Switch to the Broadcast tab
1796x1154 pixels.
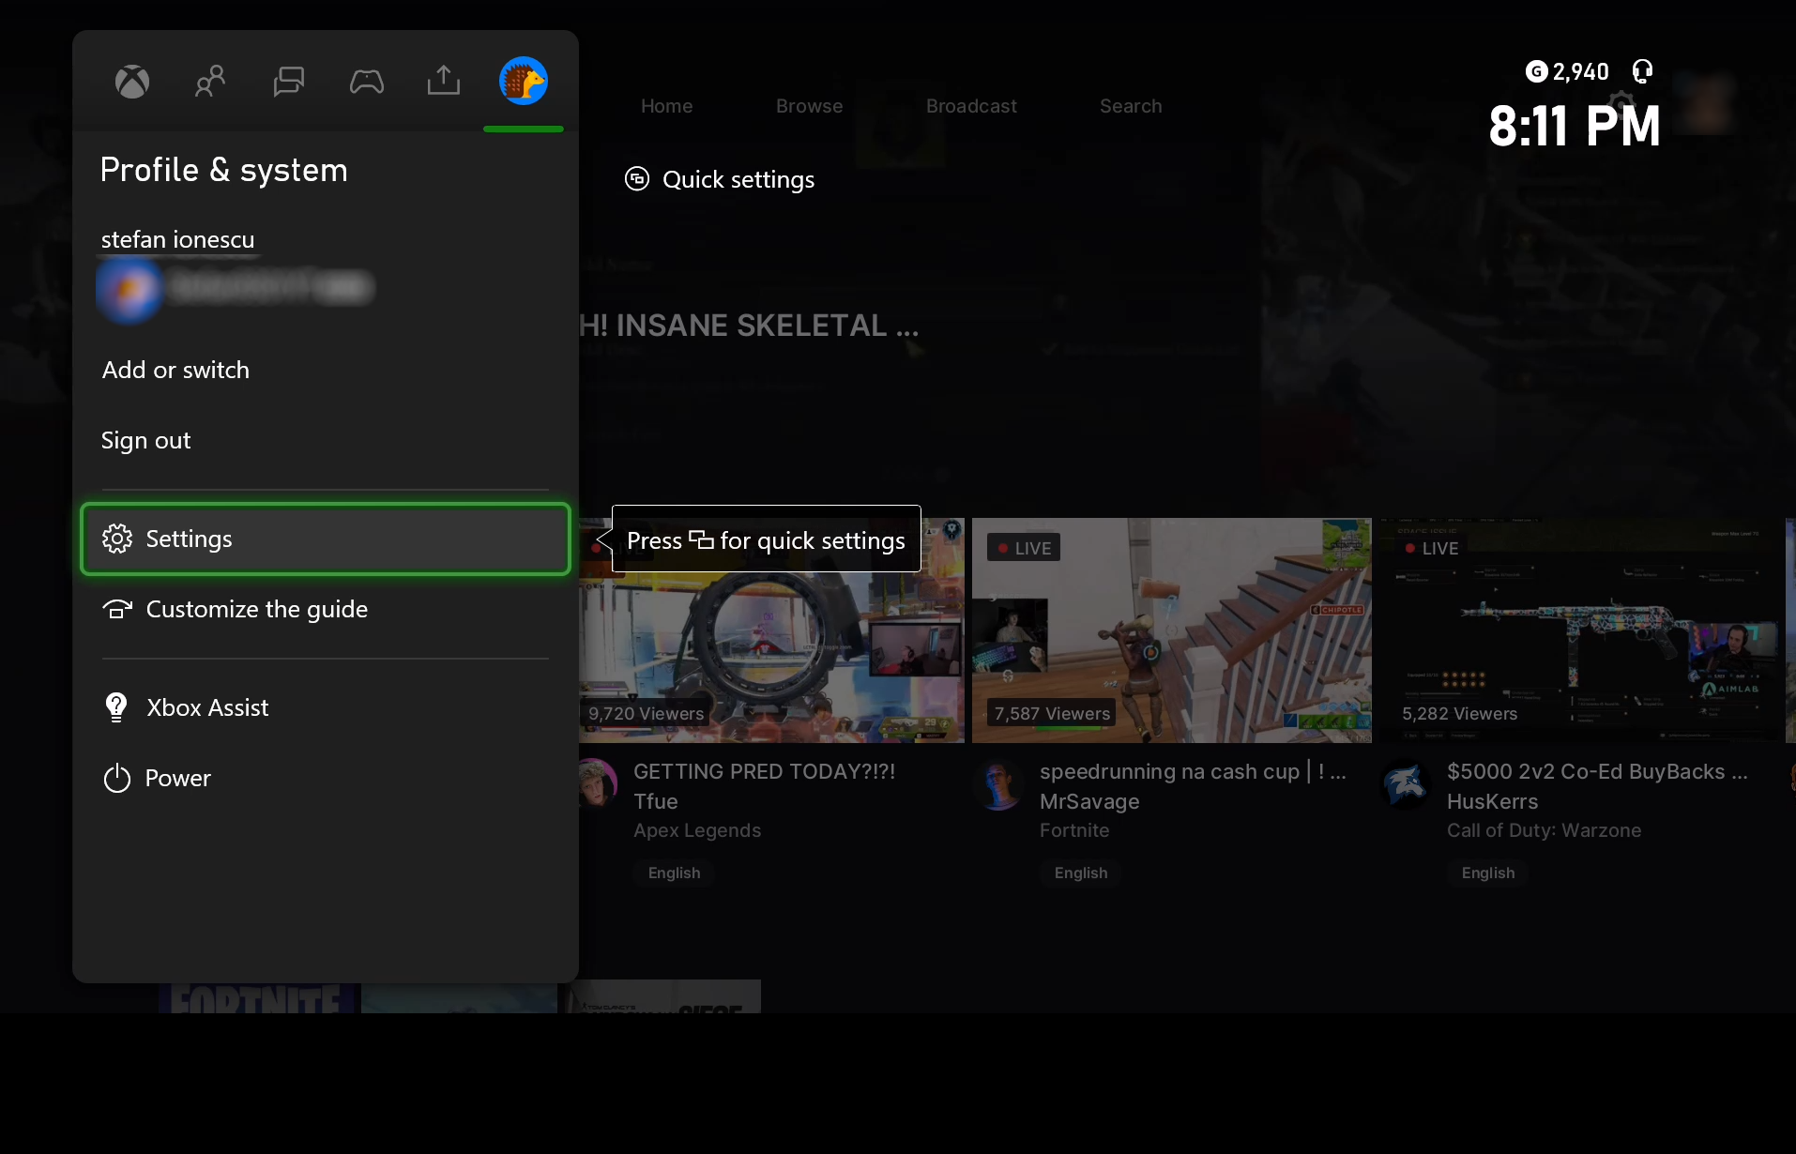pos(971,106)
